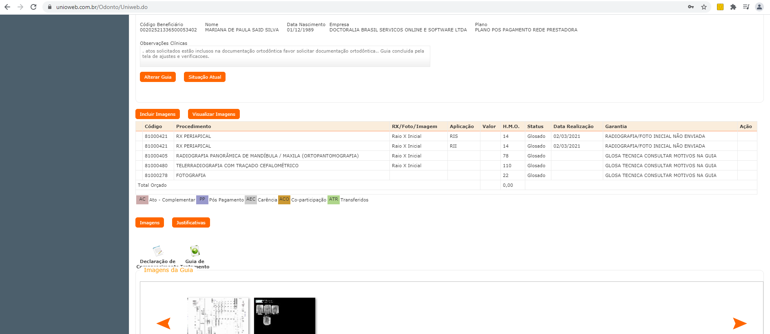
Task: Click code 81000405 in the table
Action: 156,156
